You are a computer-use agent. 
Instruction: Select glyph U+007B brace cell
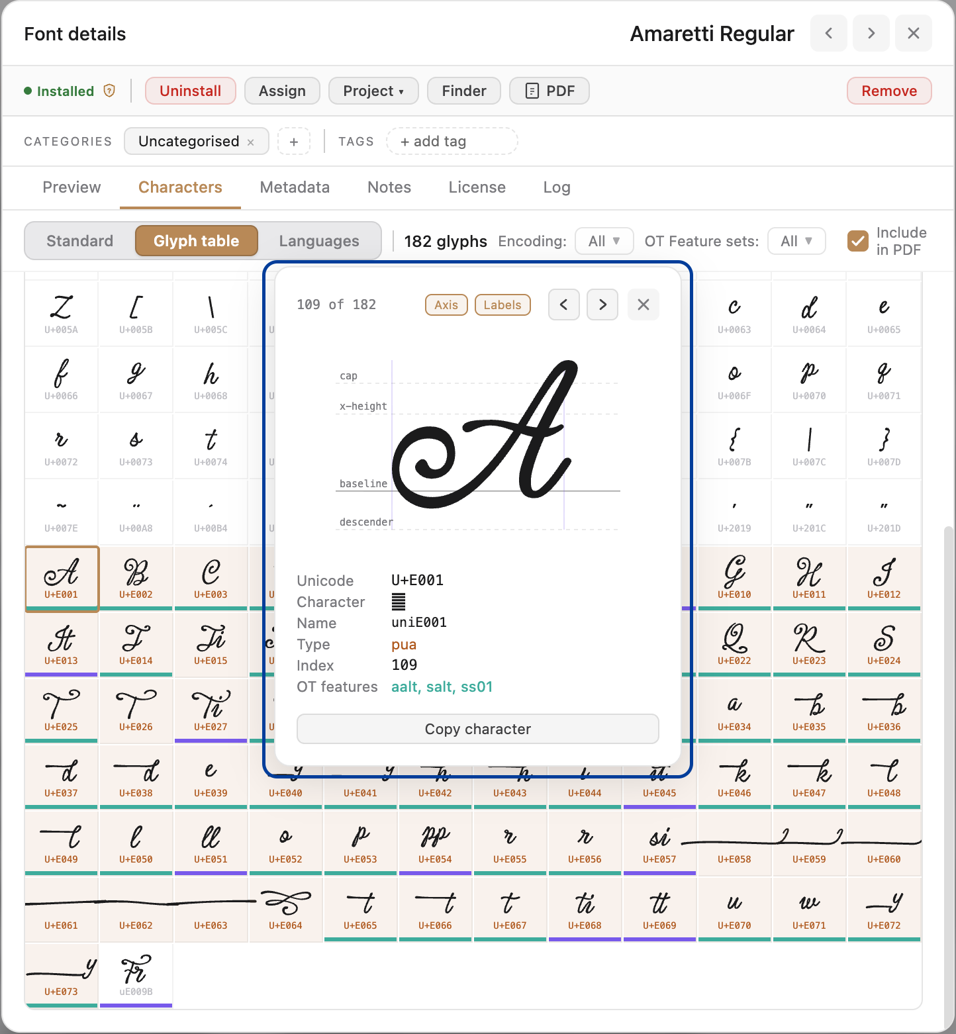coord(734,446)
